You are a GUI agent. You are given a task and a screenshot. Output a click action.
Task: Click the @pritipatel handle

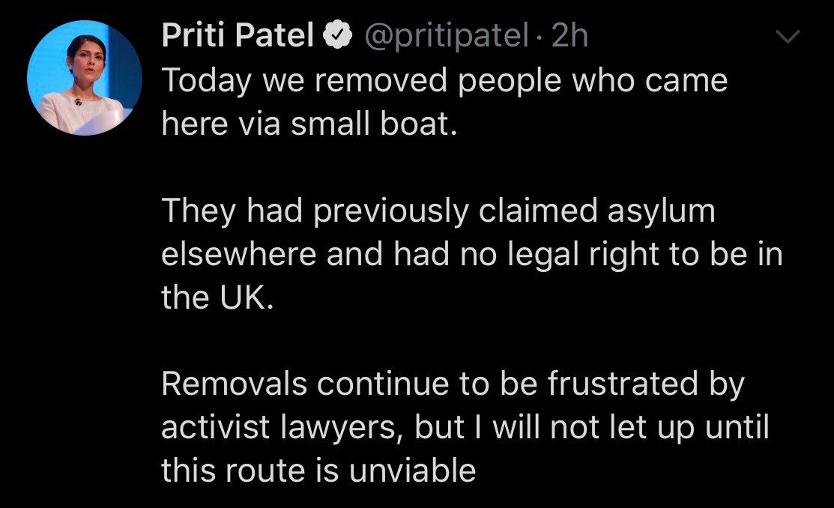[x=447, y=37]
